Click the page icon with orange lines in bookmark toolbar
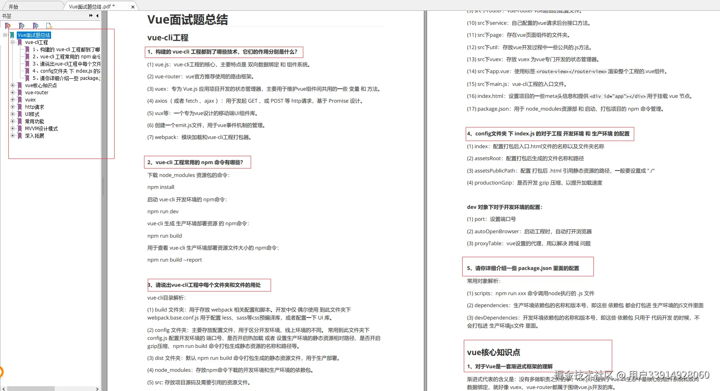Screen dimensions: 720x391 (49, 26)
